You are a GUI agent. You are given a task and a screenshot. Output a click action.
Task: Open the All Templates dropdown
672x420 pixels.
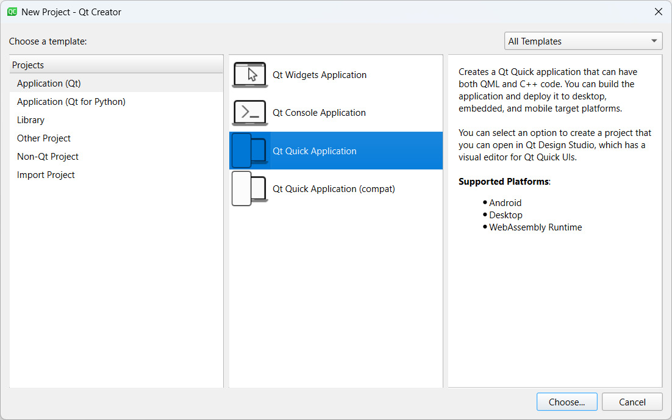583,41
